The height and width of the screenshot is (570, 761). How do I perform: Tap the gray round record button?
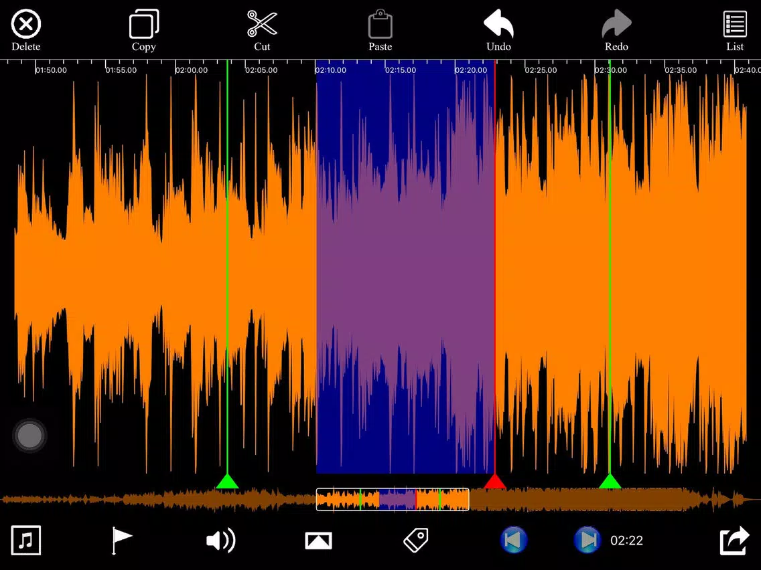click(29, 436)
